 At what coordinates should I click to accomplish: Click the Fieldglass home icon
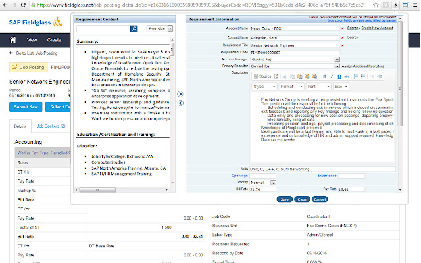click(12, 40)
